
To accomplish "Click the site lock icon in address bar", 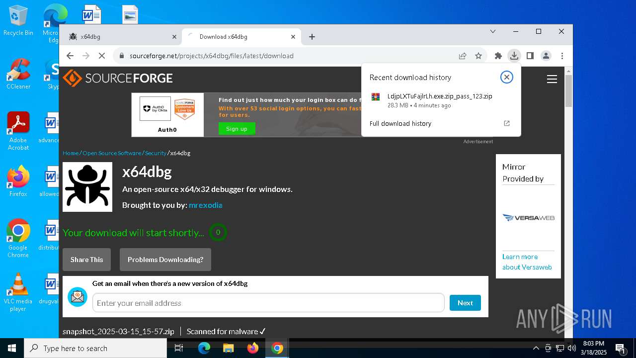I will 121,56.
